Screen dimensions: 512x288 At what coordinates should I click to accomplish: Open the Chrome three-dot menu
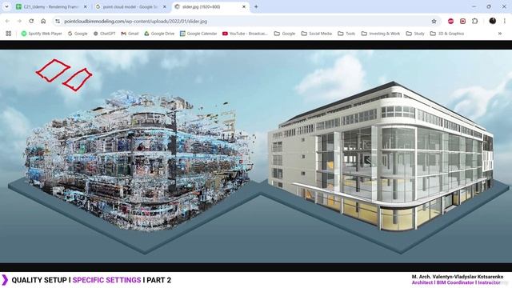click(505, 22)
